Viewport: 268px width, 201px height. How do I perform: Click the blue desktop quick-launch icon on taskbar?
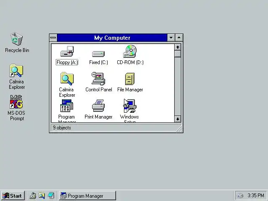pyautogui.click(x=51, y=196)
